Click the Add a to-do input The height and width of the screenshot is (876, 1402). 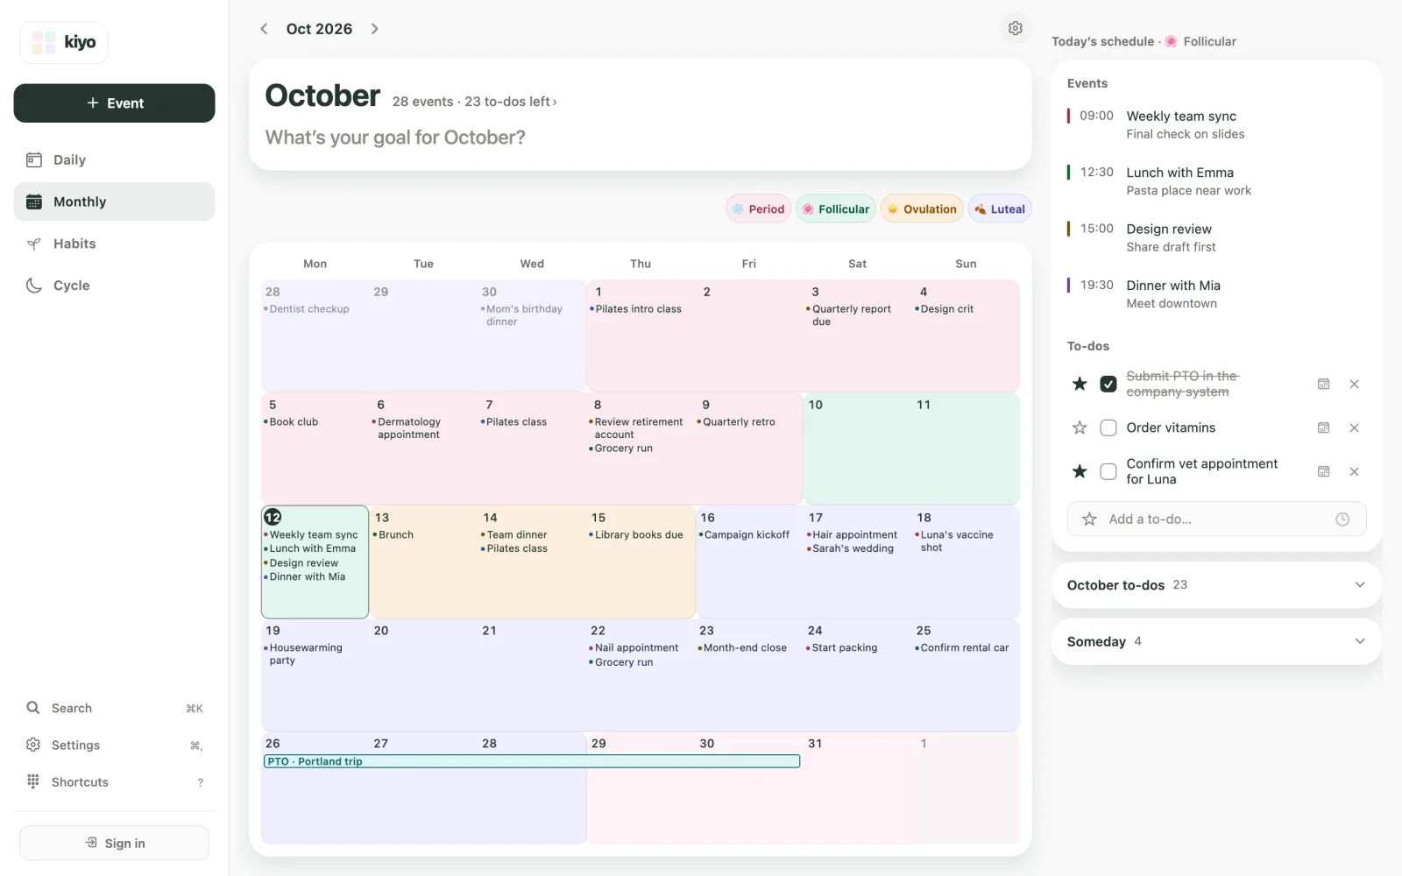click(1216, 519)
